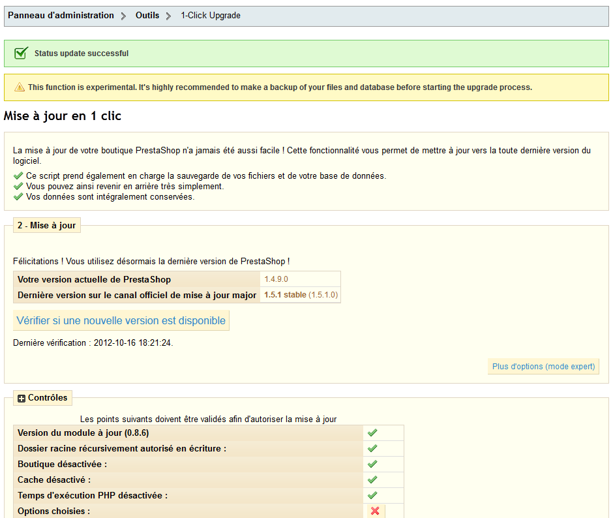Click the '2 - Mise à jour' legend

tap(47, 225)
